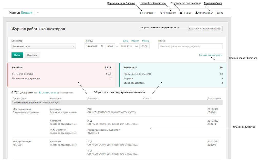Click the Дата и время column header
This screenshot has height=161, width=260.
214,98
